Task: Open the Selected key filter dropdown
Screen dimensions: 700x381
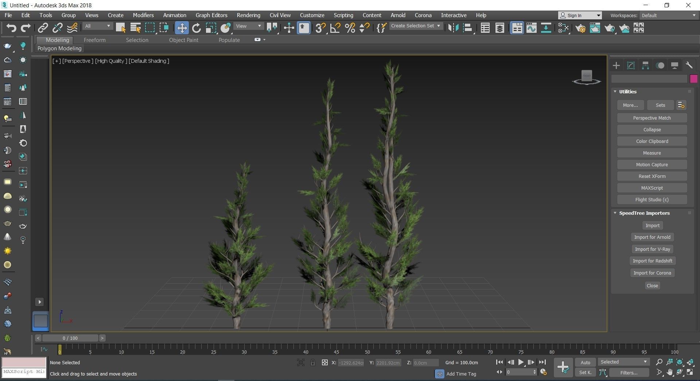Action: 623,362
